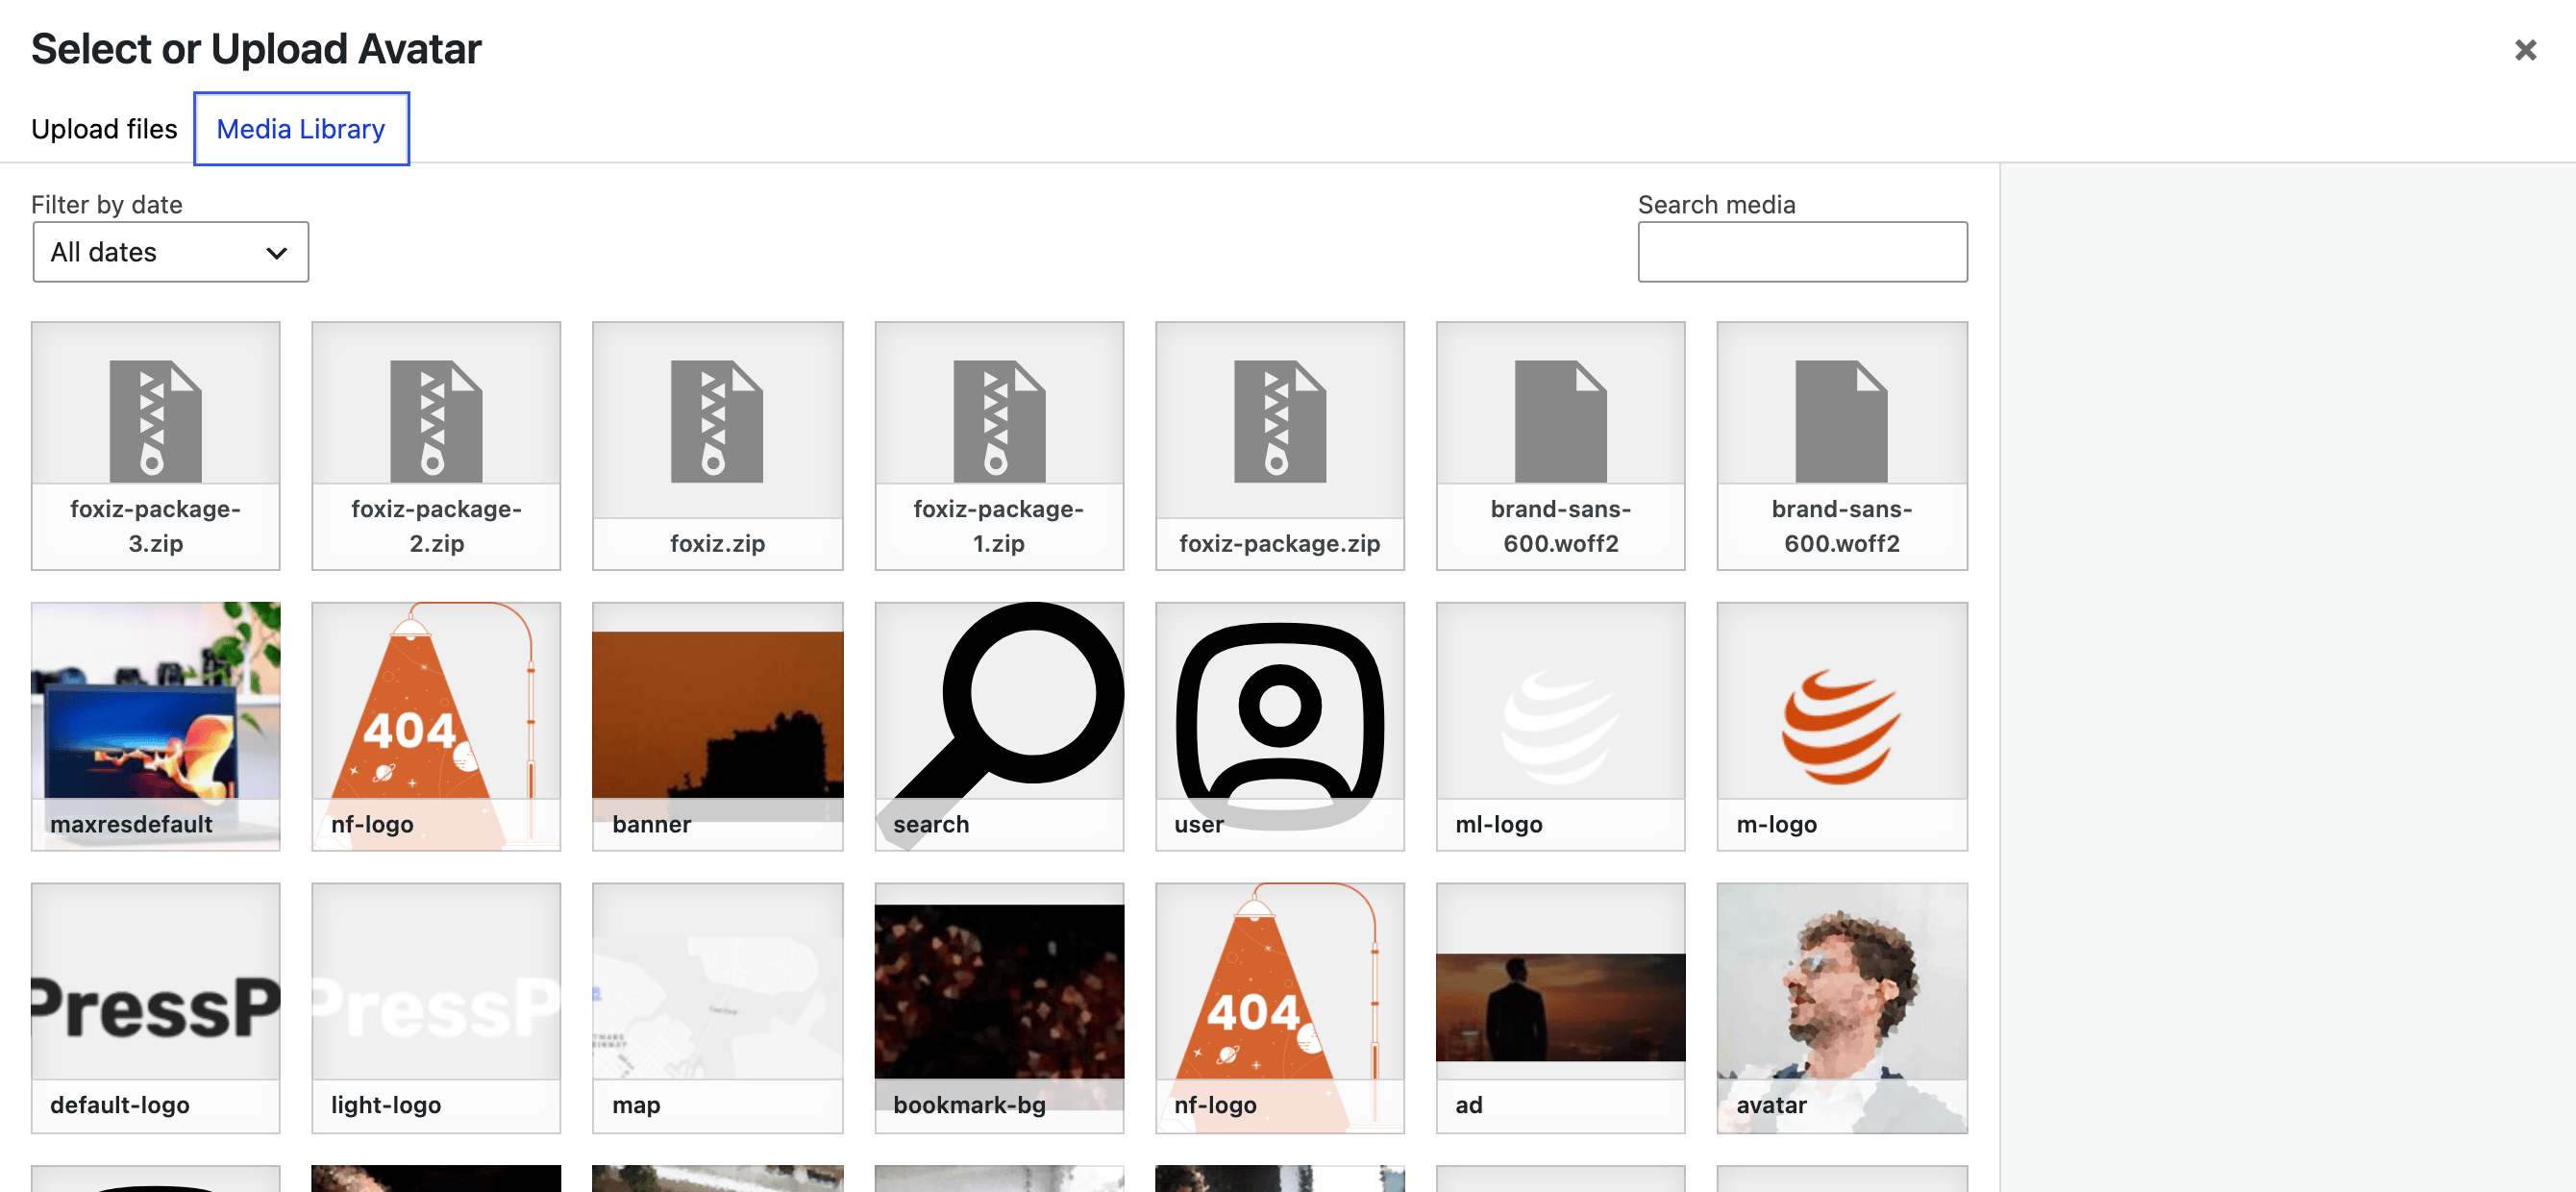Pick the ad image thumbnail
This screenshot has width=2576, height=1192.
(x=1560, y=1008)
